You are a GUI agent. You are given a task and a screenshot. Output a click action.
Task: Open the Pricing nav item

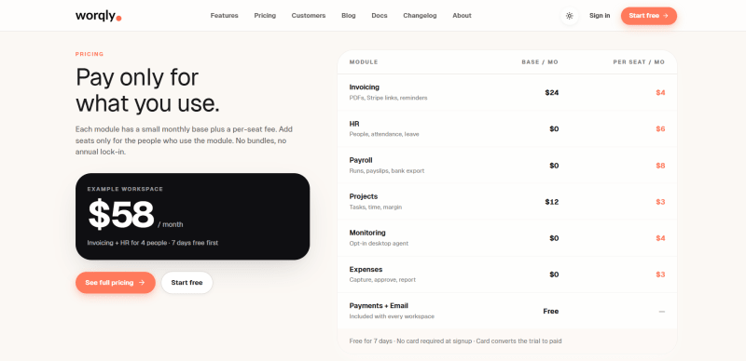click(x=265, y=16)
